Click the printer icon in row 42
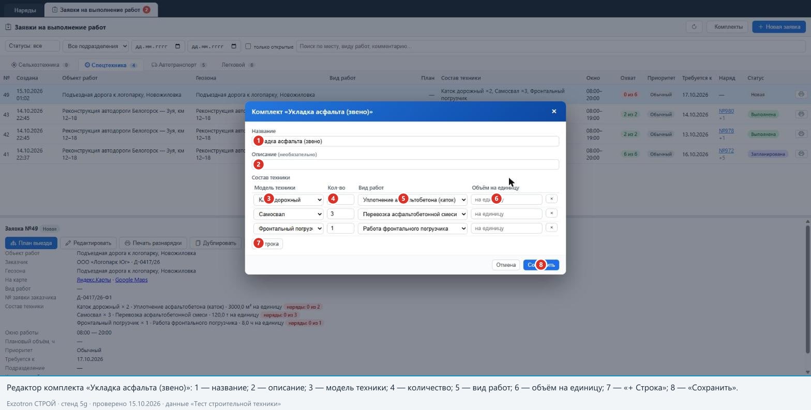 pyautogui.click(x=801, y=134)
